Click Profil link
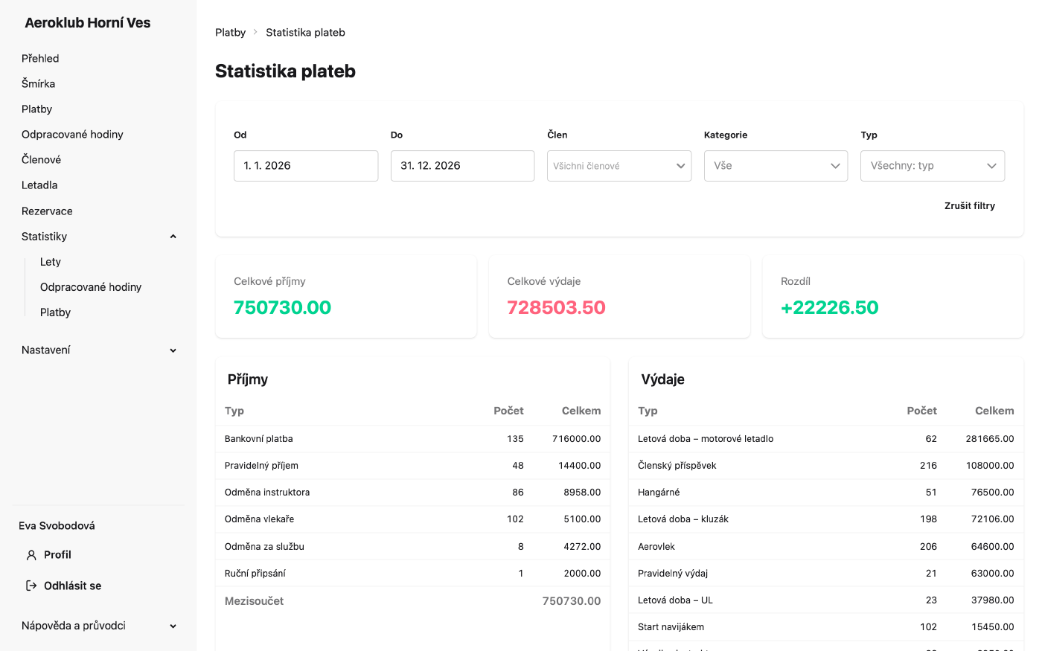 pos(57,555)
